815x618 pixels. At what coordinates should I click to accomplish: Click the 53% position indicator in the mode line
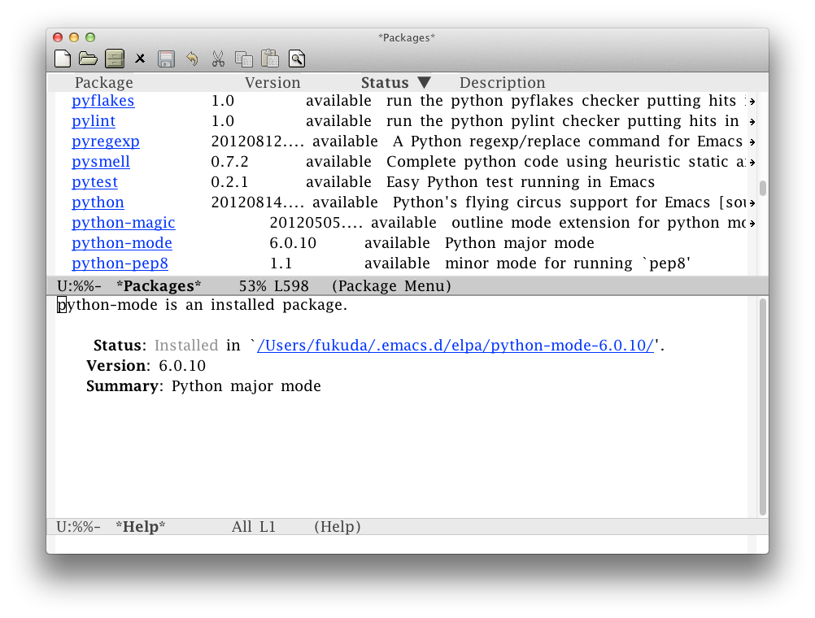tap(253, 286)
